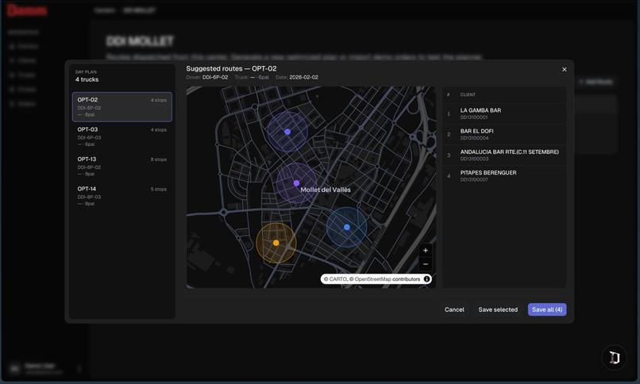The image size is (640, 384).
Task: Select the OPT-02 route in day plan
Action: (x=122, y=107)
